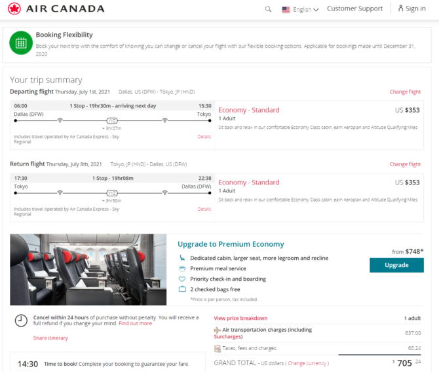
Task: Open Customer Support
Action: click(354, 9)
